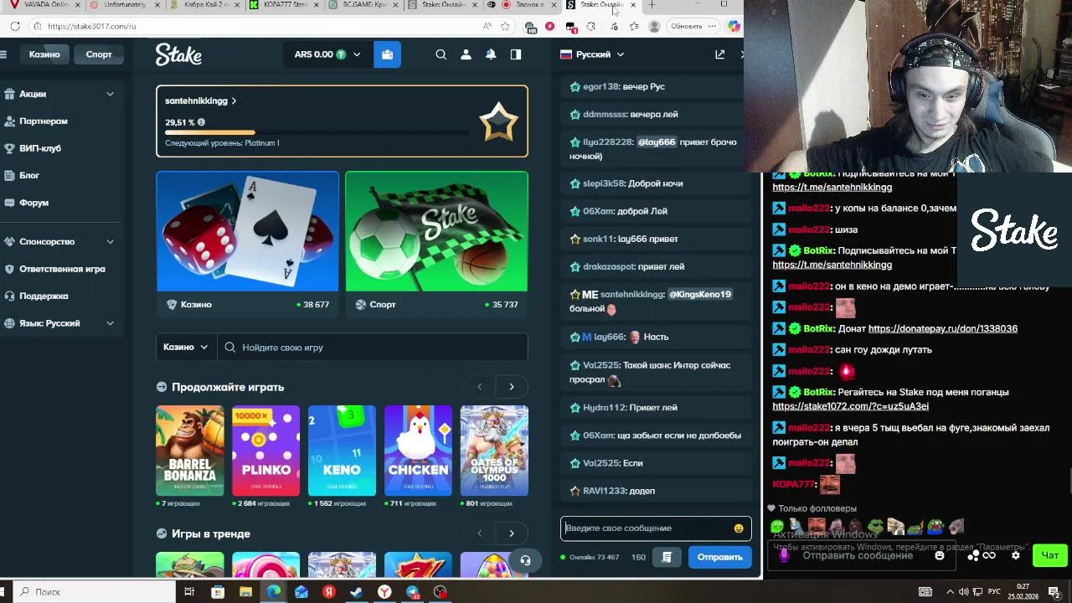
Task: Expand the Акции sidebar section
Action: coord(110,94)
